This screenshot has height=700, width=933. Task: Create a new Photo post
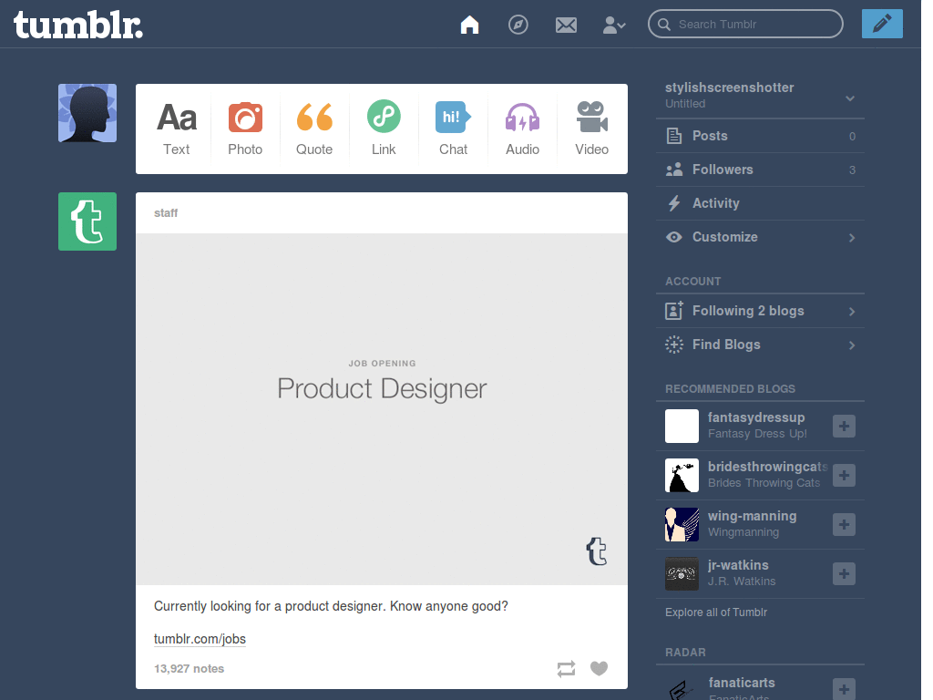tap(245, 129)
